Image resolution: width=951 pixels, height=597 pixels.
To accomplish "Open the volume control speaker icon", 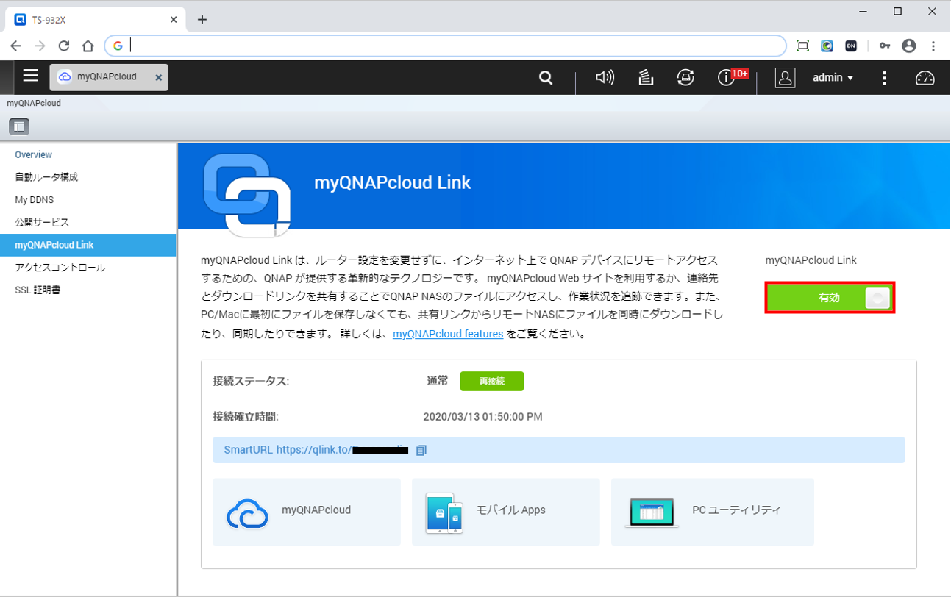I will pyautogui.click(x=605, y=78).
